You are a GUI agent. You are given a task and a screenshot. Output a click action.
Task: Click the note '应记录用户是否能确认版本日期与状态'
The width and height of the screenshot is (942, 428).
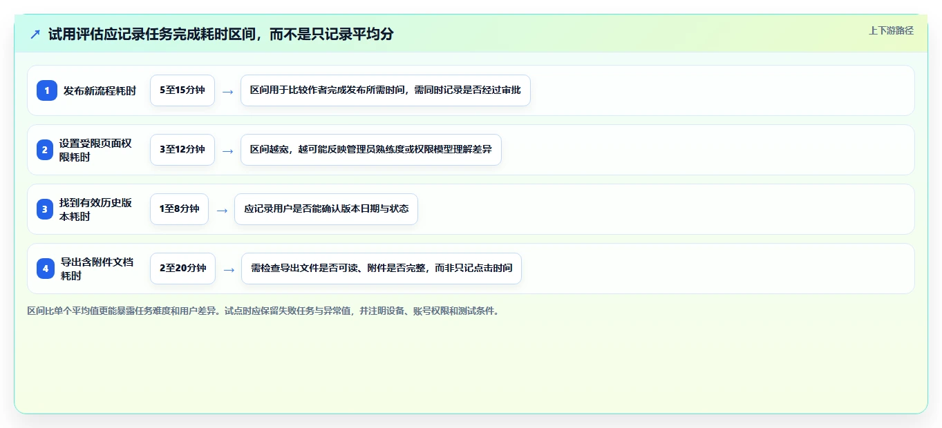pos(326,209)
